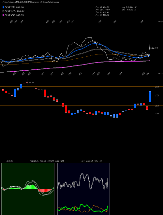Image resolution: width=163 pixels, height=215 pixels.
Task: Click the 'Pre L: 163.46' low value
Action: 103,12
